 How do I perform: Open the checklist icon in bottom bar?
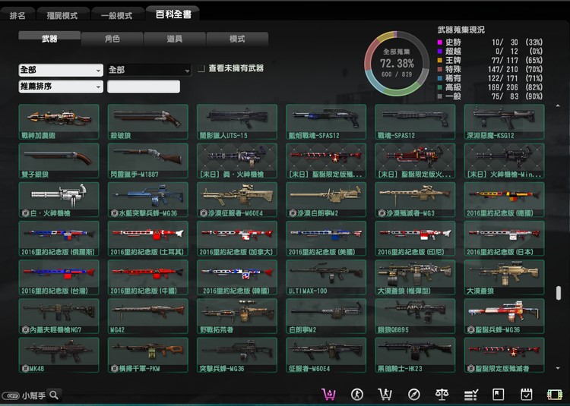[470, 395]
